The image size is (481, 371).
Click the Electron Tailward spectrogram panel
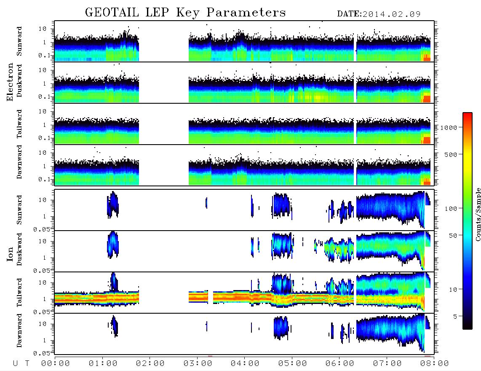click(x=244, y=124)
